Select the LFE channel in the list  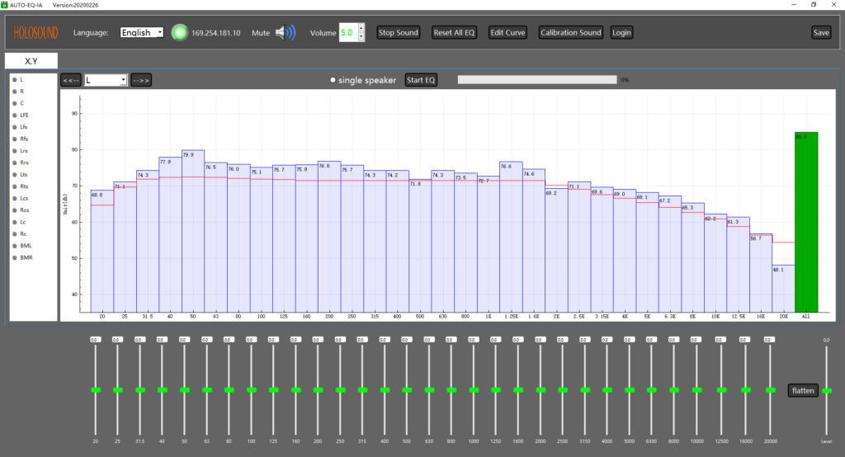click(24, 115)
